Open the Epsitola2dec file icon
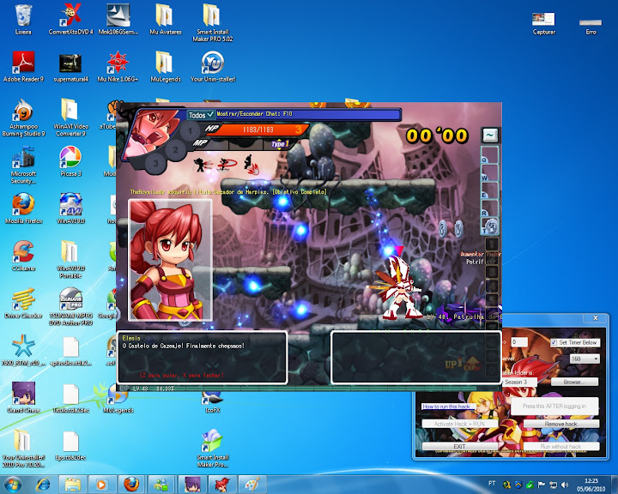 [70, 445]
